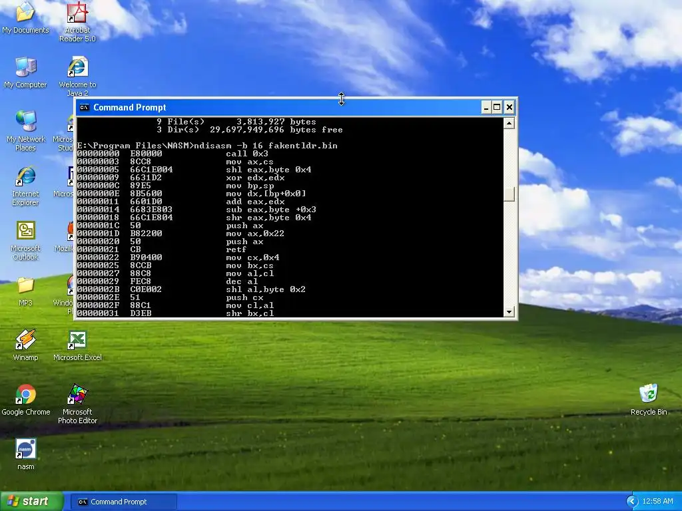This screenshot has width=682, height=511.
Task: Click the 'dec al' instruction line
Action: [x=167, y=281]
